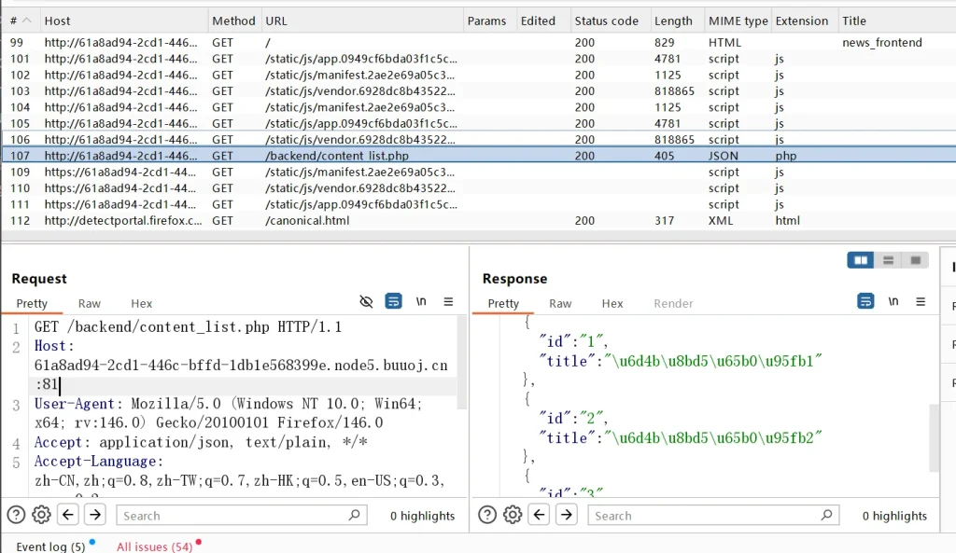Select stacked top-bottom layout view icon

point(888,260)
